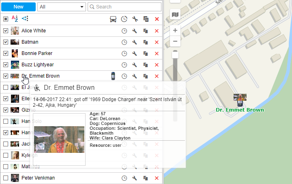Click Alice White driver name
Viewport: 292px width, 184px height.
(34, 31)
